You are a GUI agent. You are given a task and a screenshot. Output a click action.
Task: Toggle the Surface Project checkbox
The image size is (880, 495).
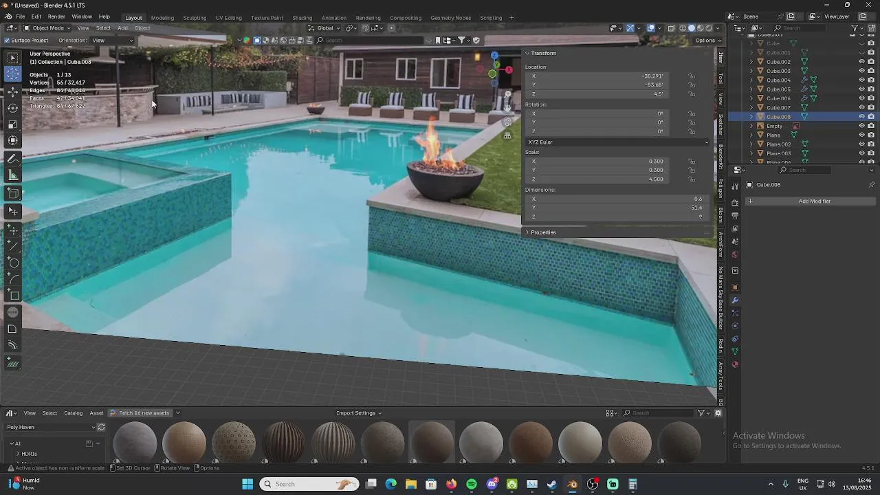tap(7, 41)
